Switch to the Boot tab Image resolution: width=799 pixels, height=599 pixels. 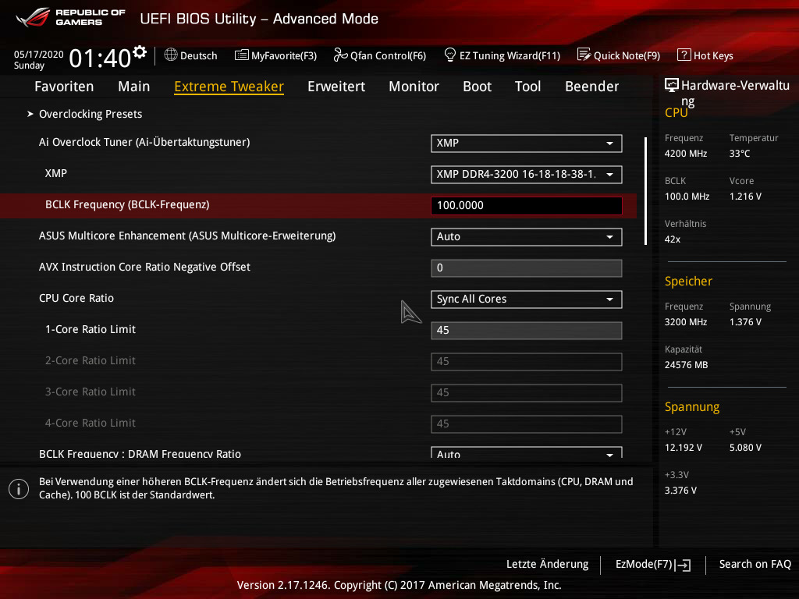[x=477, y=86]
